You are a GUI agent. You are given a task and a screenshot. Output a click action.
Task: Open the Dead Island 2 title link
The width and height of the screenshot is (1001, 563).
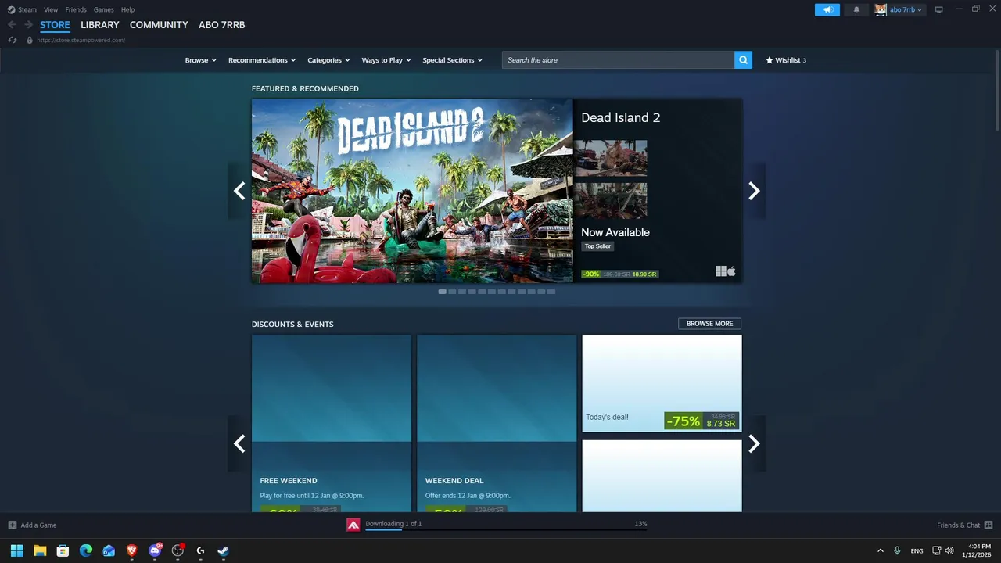pos(621,117)
